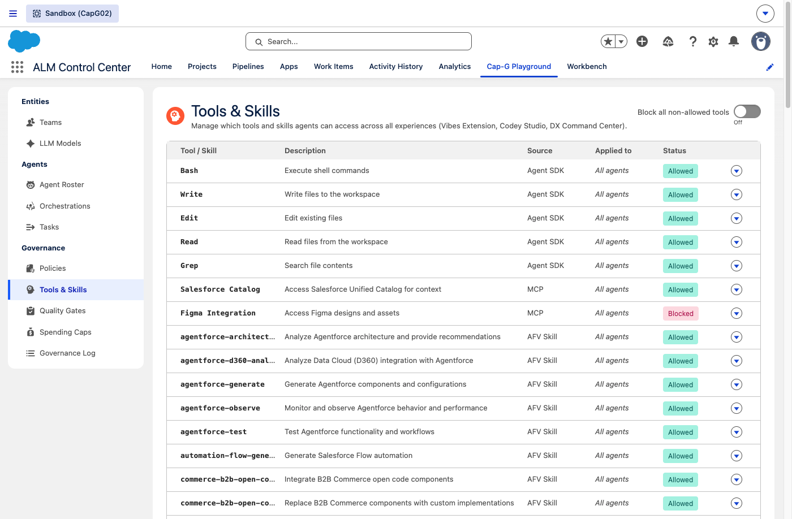Click the Blocked status for Figma Integration
This screenshot has height=519, width=792.
681,314
